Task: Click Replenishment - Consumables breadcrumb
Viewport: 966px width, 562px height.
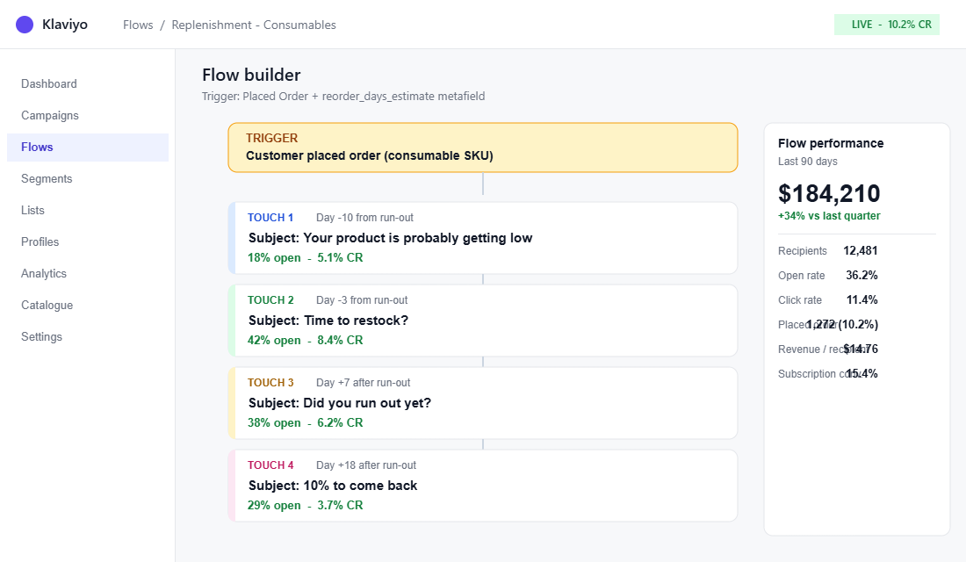Action: click(x=254, y=25)
